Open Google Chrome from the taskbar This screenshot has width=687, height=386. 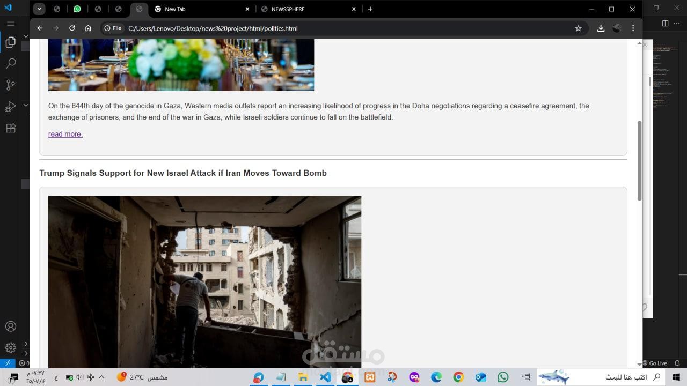(458, 377)
